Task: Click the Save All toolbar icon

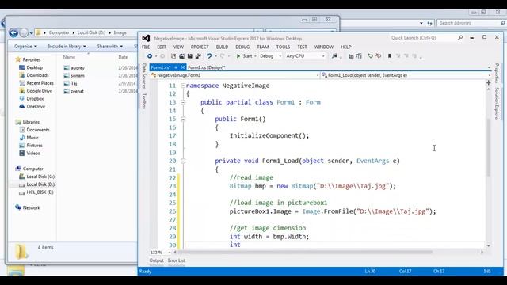Action: [x=198, y=56]
